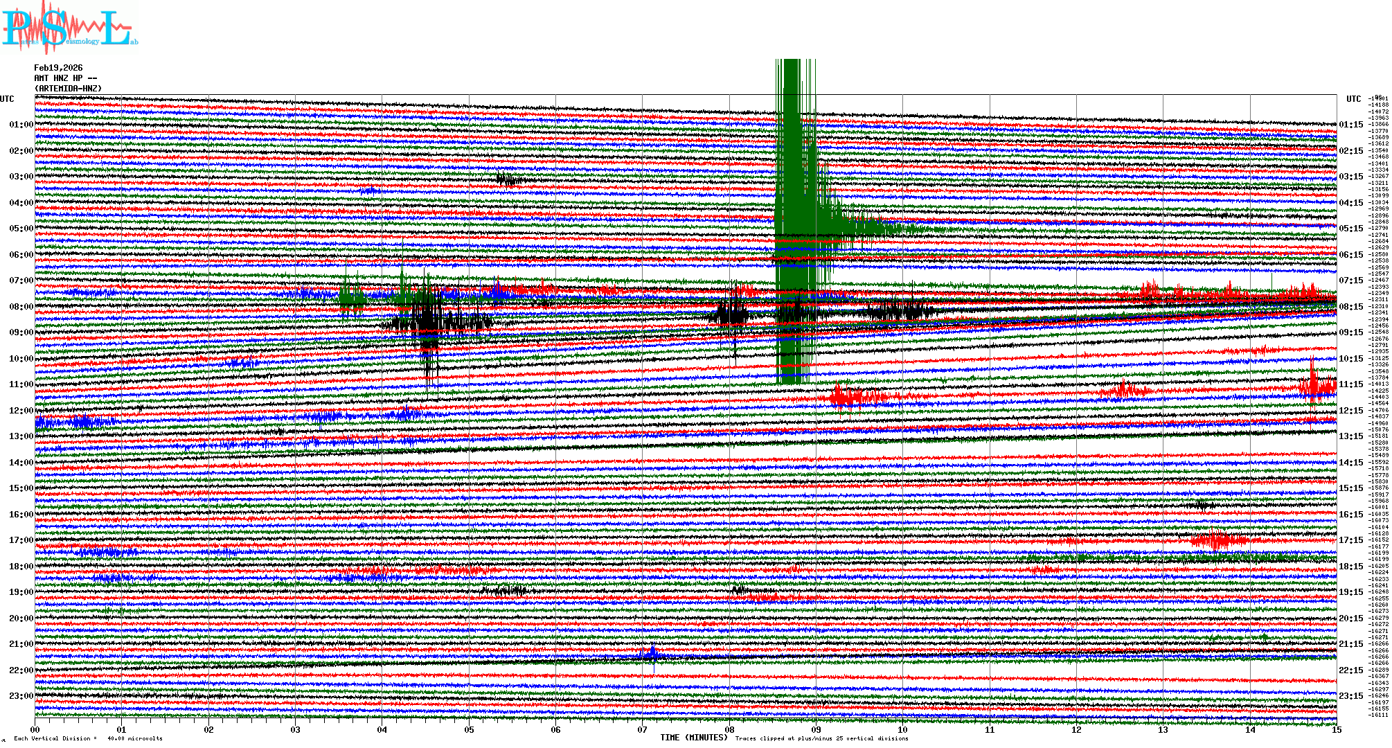Click minute 09 on the bottom time axis
Image resolution: width=1392 pixels, height=748 pixels.
(x=816, y=729)
